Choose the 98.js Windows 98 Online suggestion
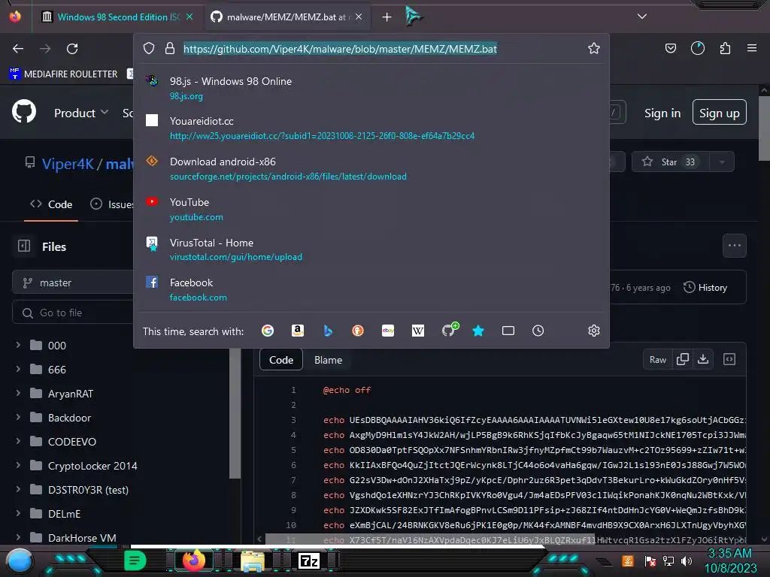The image size is (770, 577). [x=371, y=88]
